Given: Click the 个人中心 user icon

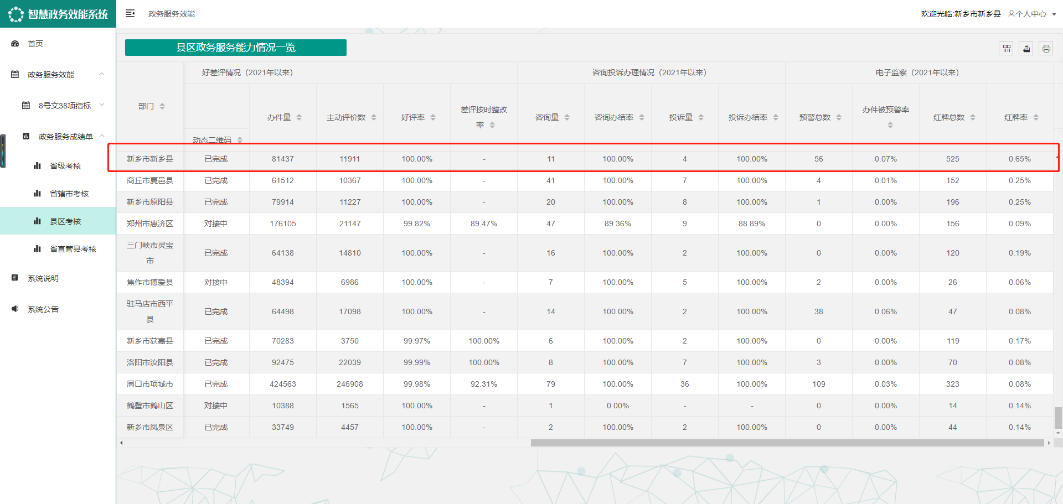Looking at the screenshot, I should pos(1012,14).
